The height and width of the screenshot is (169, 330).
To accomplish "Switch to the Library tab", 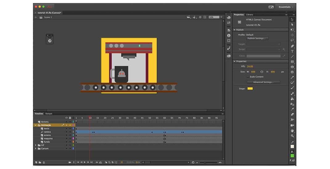I will [250, 15].
